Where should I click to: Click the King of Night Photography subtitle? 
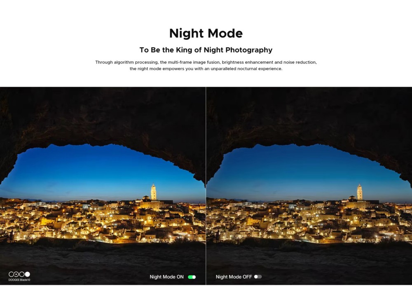pos(206,50)
